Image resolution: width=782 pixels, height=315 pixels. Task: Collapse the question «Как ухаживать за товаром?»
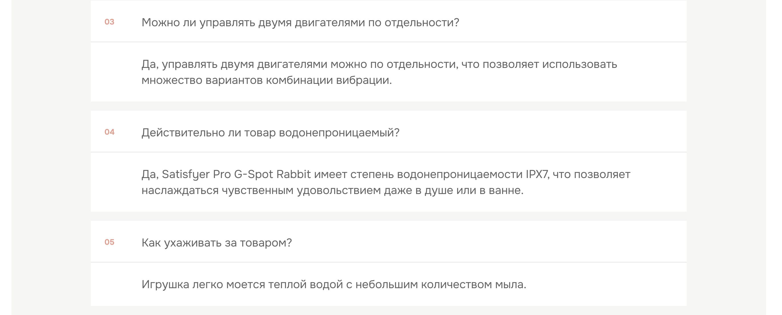216,243
